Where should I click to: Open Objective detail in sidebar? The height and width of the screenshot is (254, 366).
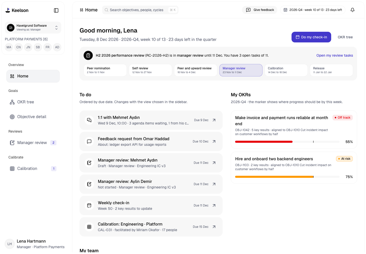(x=33, y=117)
